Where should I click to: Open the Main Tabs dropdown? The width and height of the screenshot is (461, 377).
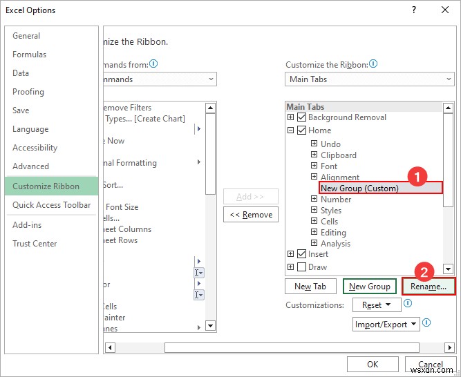(370, 79)
